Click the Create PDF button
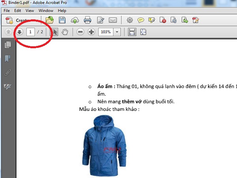 17,20
